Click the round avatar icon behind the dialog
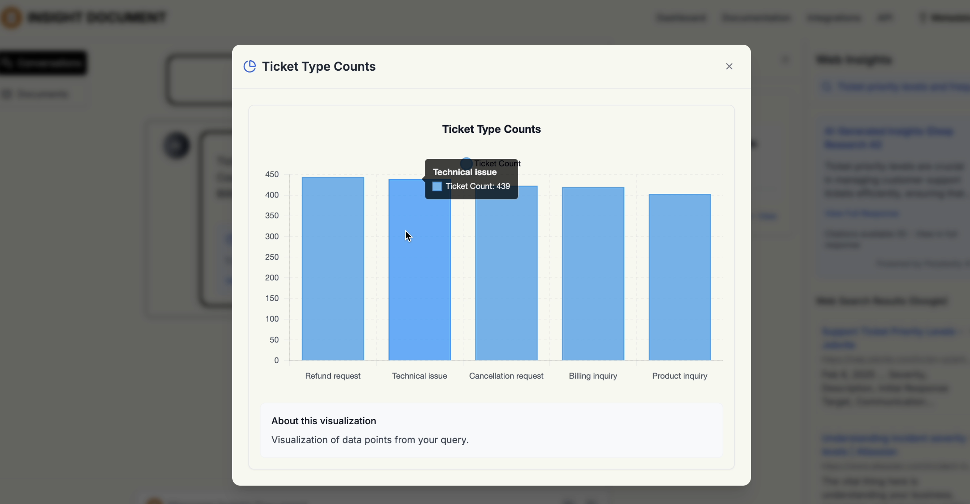The height and width of the screenshot is (504, 970). [176, 145]
